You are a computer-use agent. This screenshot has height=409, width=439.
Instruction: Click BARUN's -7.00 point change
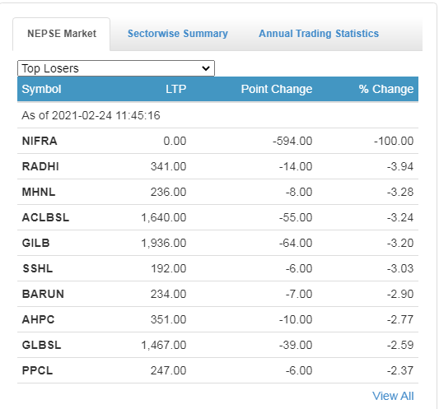click(299, 294)
